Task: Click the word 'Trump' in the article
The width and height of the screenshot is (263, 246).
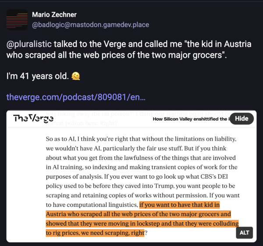Action: [x=155, y=186]
